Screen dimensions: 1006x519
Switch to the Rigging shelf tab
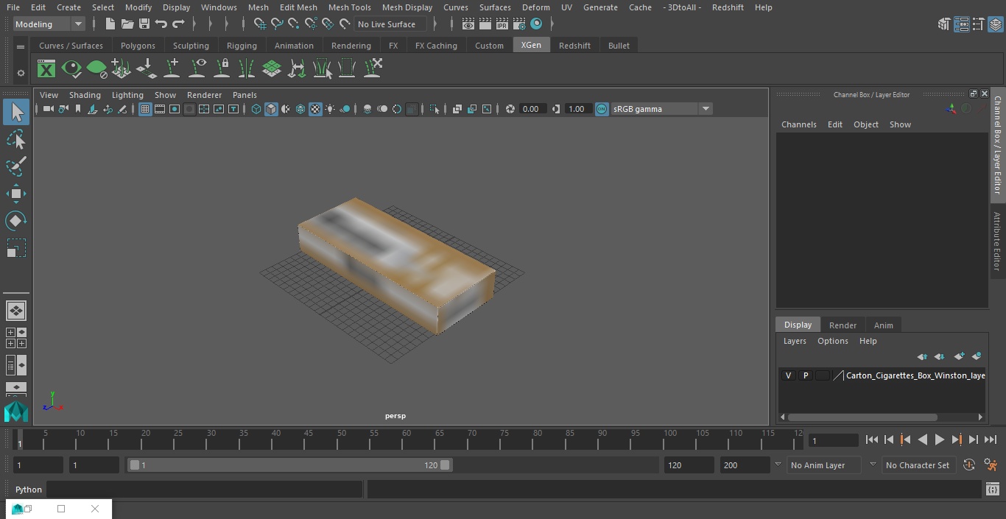click(x=242, y=46)
